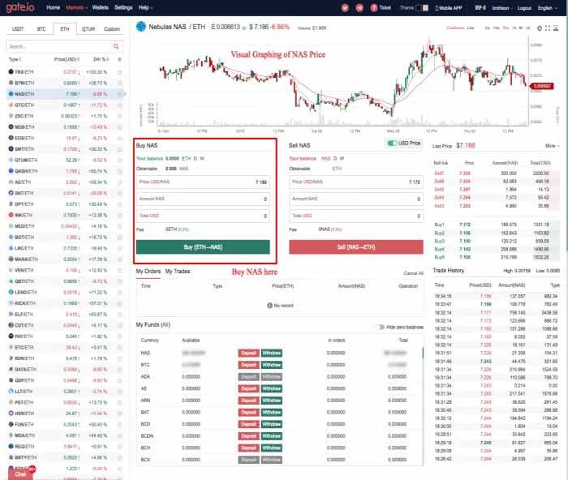
Task: Favorite TRX/ETH with its star
Action: tap(119, 72)
